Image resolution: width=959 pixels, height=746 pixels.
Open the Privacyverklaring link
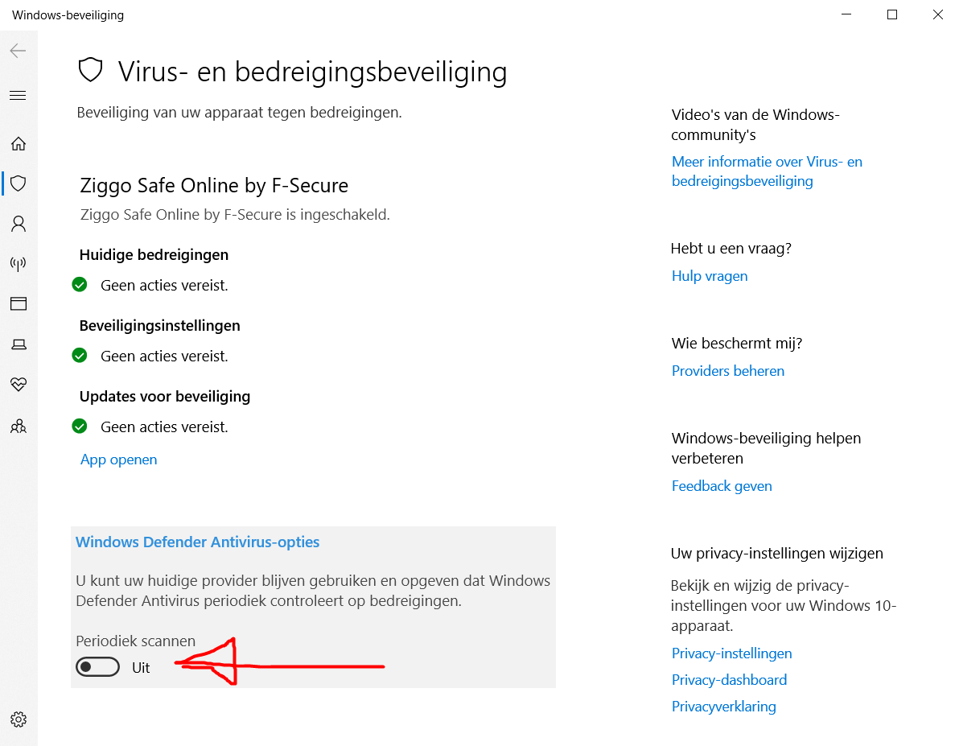click(723, 707)
